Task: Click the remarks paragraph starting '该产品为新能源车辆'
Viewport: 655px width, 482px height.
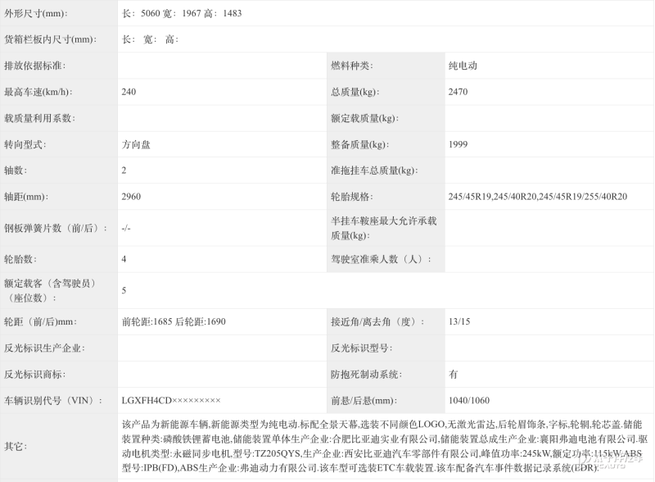Action: pos(385,447)
